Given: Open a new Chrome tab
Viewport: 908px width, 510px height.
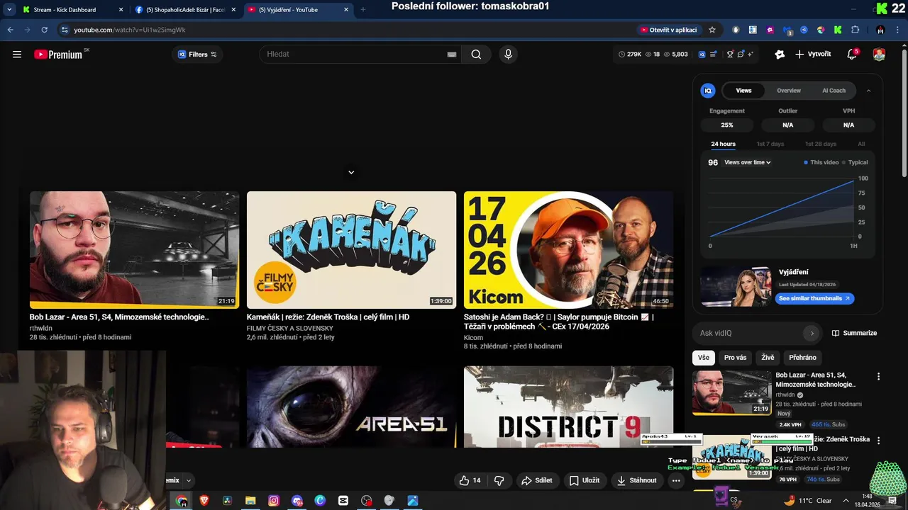Looking at the screenshot, I should 363,10.
